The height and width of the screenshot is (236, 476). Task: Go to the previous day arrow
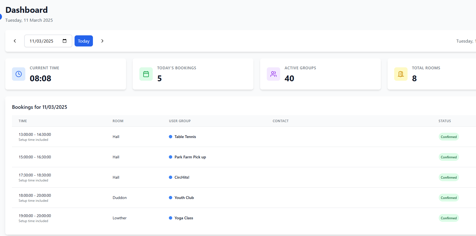click(x=15, y=41)
